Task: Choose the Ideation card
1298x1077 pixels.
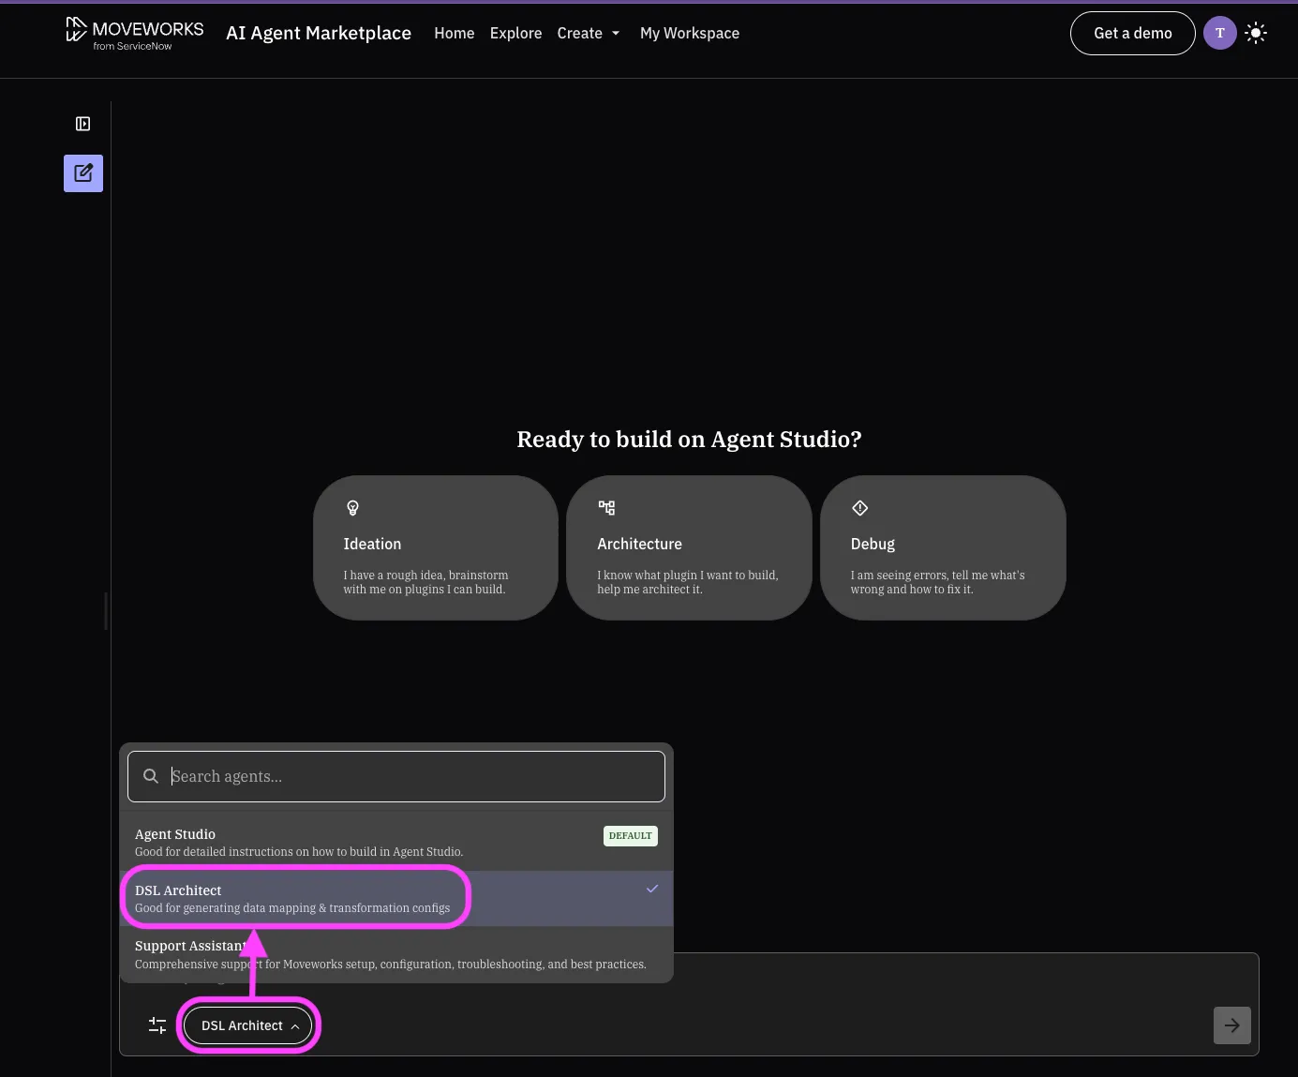Action: 436,547
